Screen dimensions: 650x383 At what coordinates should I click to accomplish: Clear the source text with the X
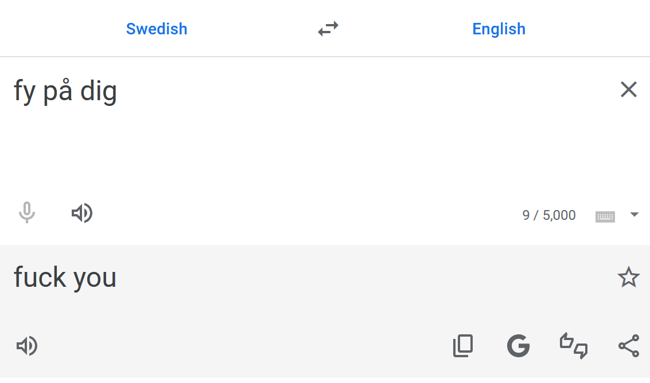628,89
